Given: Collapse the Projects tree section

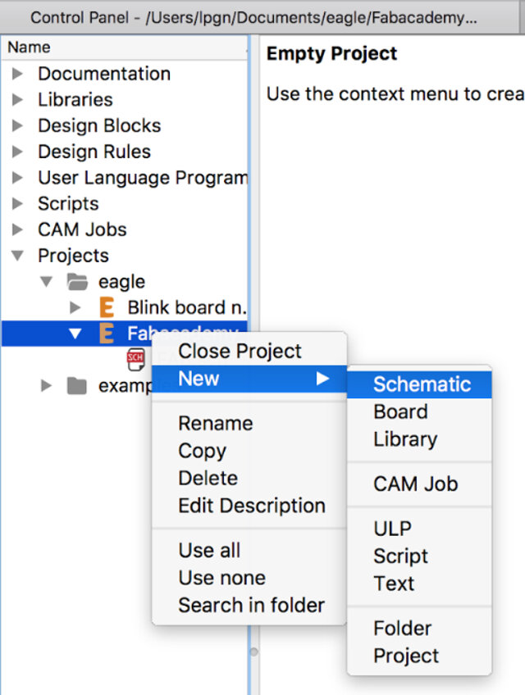Looking at the screenshot, I should tap(18, 256).
